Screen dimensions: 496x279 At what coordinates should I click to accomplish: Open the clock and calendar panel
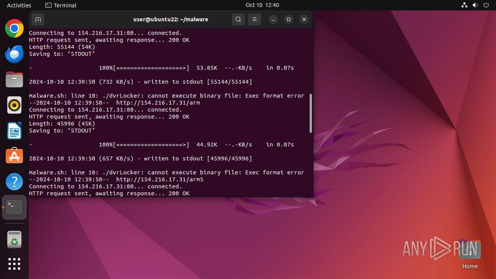click(262, 5)
